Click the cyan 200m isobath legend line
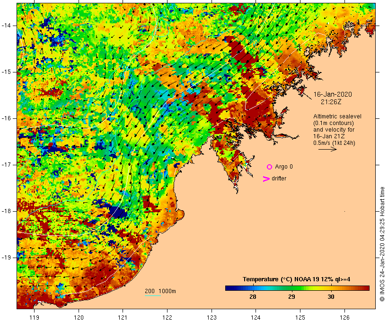Screen dimensions: 388x322 click(x=153, y=295)
